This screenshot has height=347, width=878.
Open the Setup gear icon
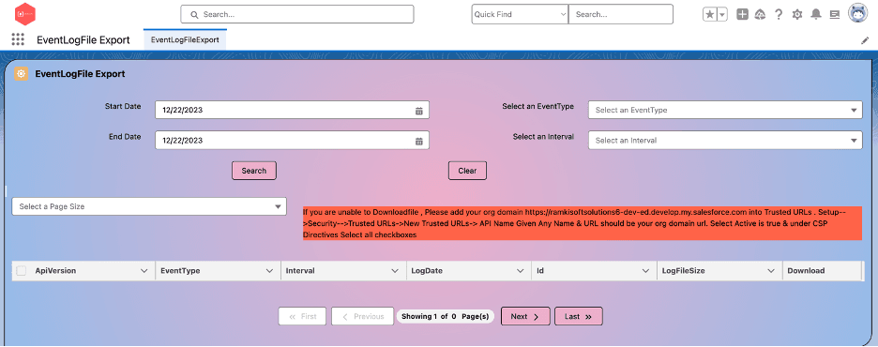coord(796,15)
